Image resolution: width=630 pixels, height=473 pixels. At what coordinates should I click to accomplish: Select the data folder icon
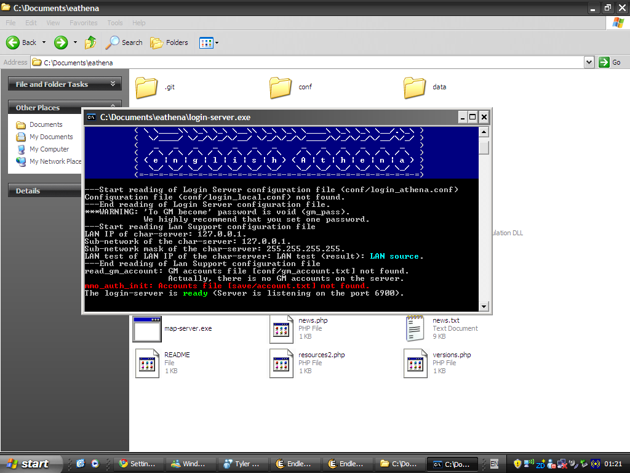pos(415,87)
